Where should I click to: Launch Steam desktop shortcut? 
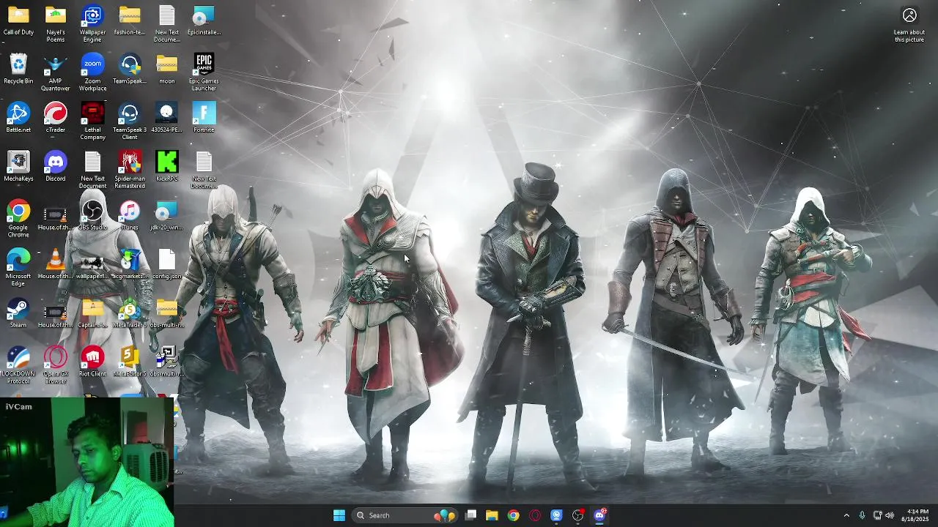(18, 313)
